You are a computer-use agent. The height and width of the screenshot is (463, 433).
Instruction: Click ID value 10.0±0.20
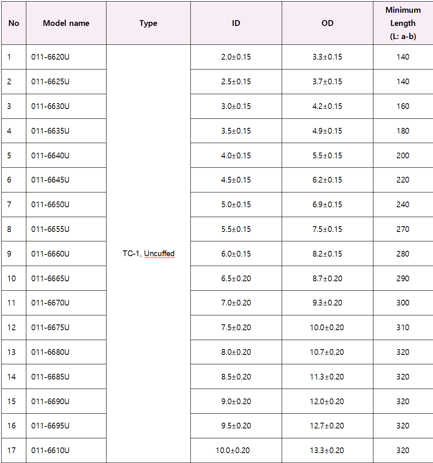tap(233, 450)
